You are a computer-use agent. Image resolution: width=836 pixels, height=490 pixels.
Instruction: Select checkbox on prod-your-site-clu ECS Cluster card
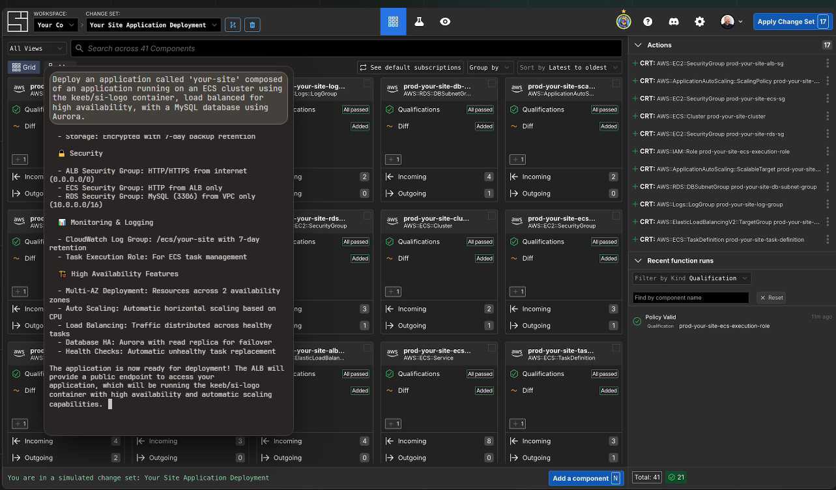point(492,216)
